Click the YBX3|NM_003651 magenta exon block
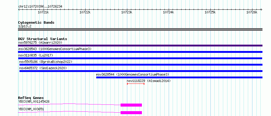The image size is (271, 116). (x=131, y=113)
